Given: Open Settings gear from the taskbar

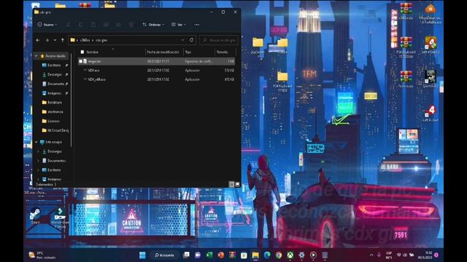Looking at the screenshot, I should coord(301,255).
